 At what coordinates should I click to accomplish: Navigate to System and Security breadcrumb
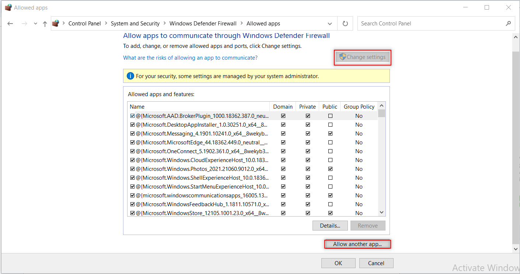click(x=135, y=24)
